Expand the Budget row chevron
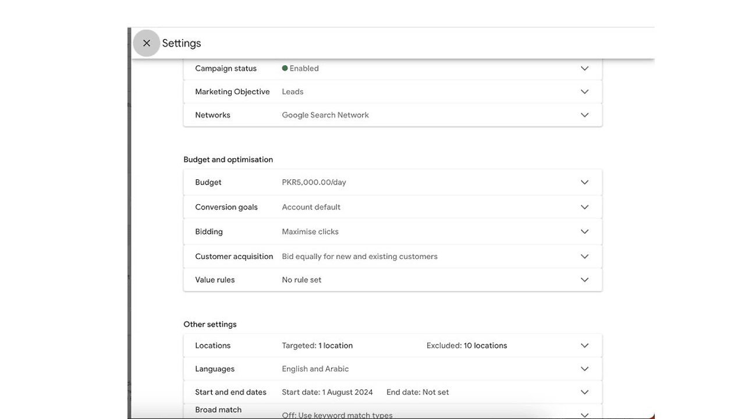Image resolution: width=745 pixels, height=419 pixels. click(x=584, y=182)
